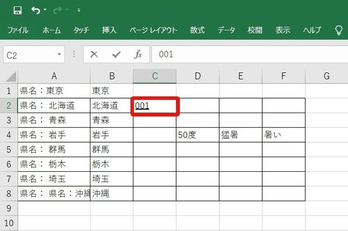
Task: Click cell B1 containing 東京
Action: [x=111, y=91]
